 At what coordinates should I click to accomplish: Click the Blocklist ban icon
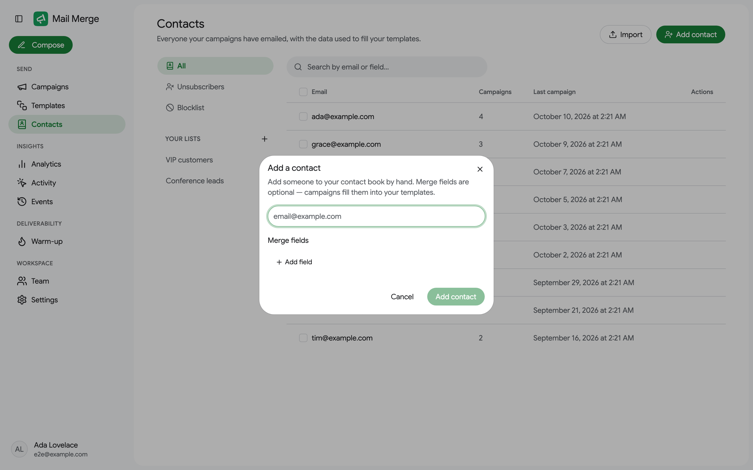click(170, 108)
